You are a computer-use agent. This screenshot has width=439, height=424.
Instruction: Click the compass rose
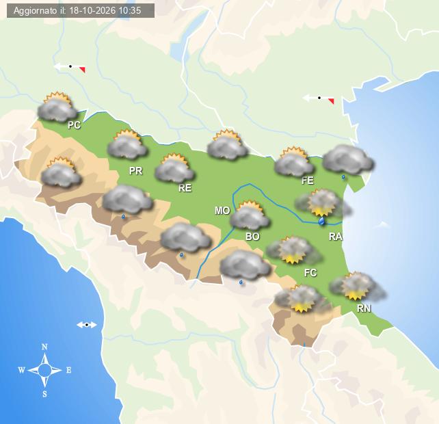click(x=45, y=370)
